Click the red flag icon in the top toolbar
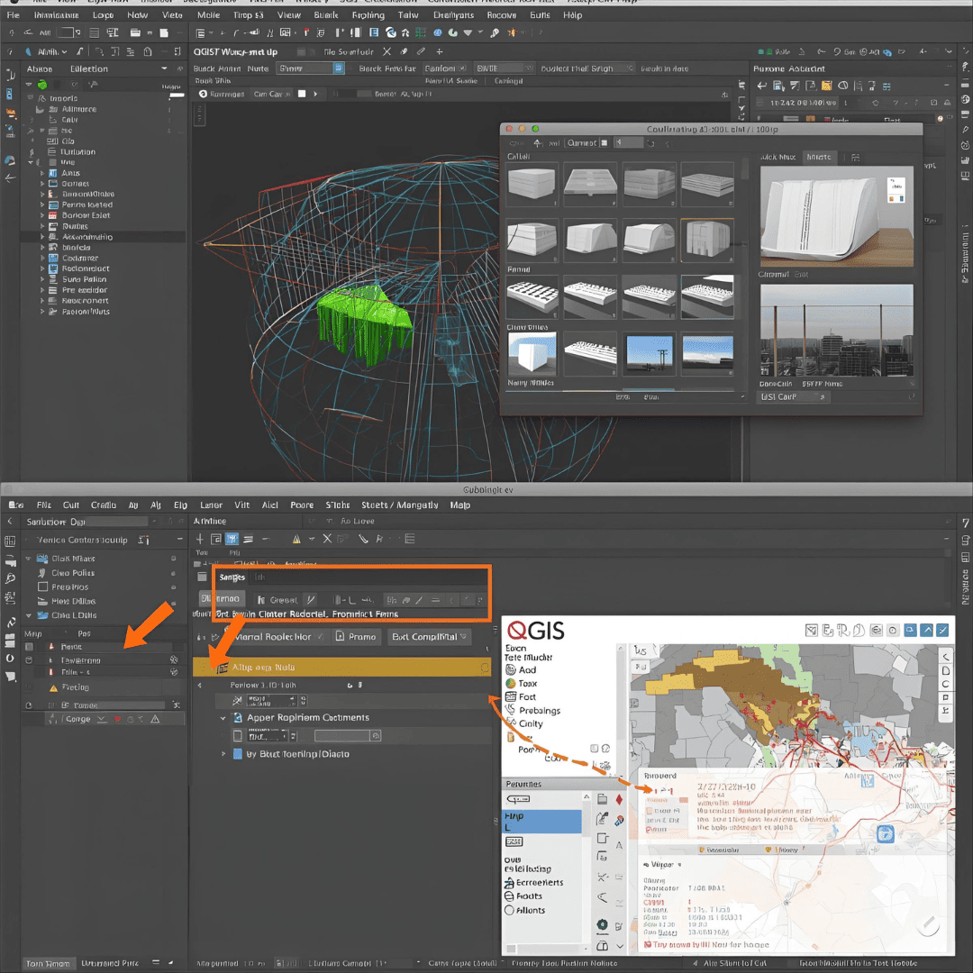Image resolution: width=973 pixels, height=973 pixels. [x=306, y=32]
